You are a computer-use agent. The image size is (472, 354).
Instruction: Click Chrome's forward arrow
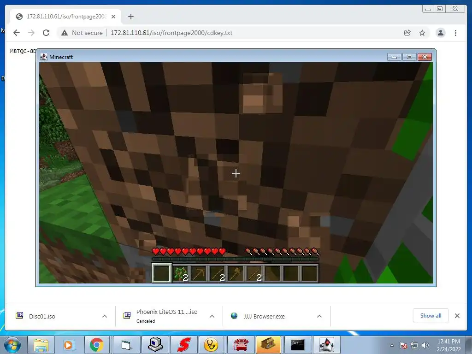click(x=31, y=33)
